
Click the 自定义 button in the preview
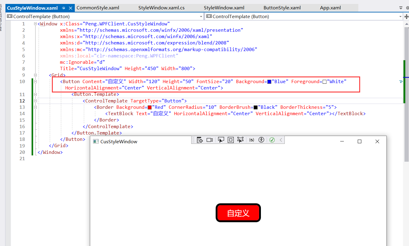tap(238, 213)
